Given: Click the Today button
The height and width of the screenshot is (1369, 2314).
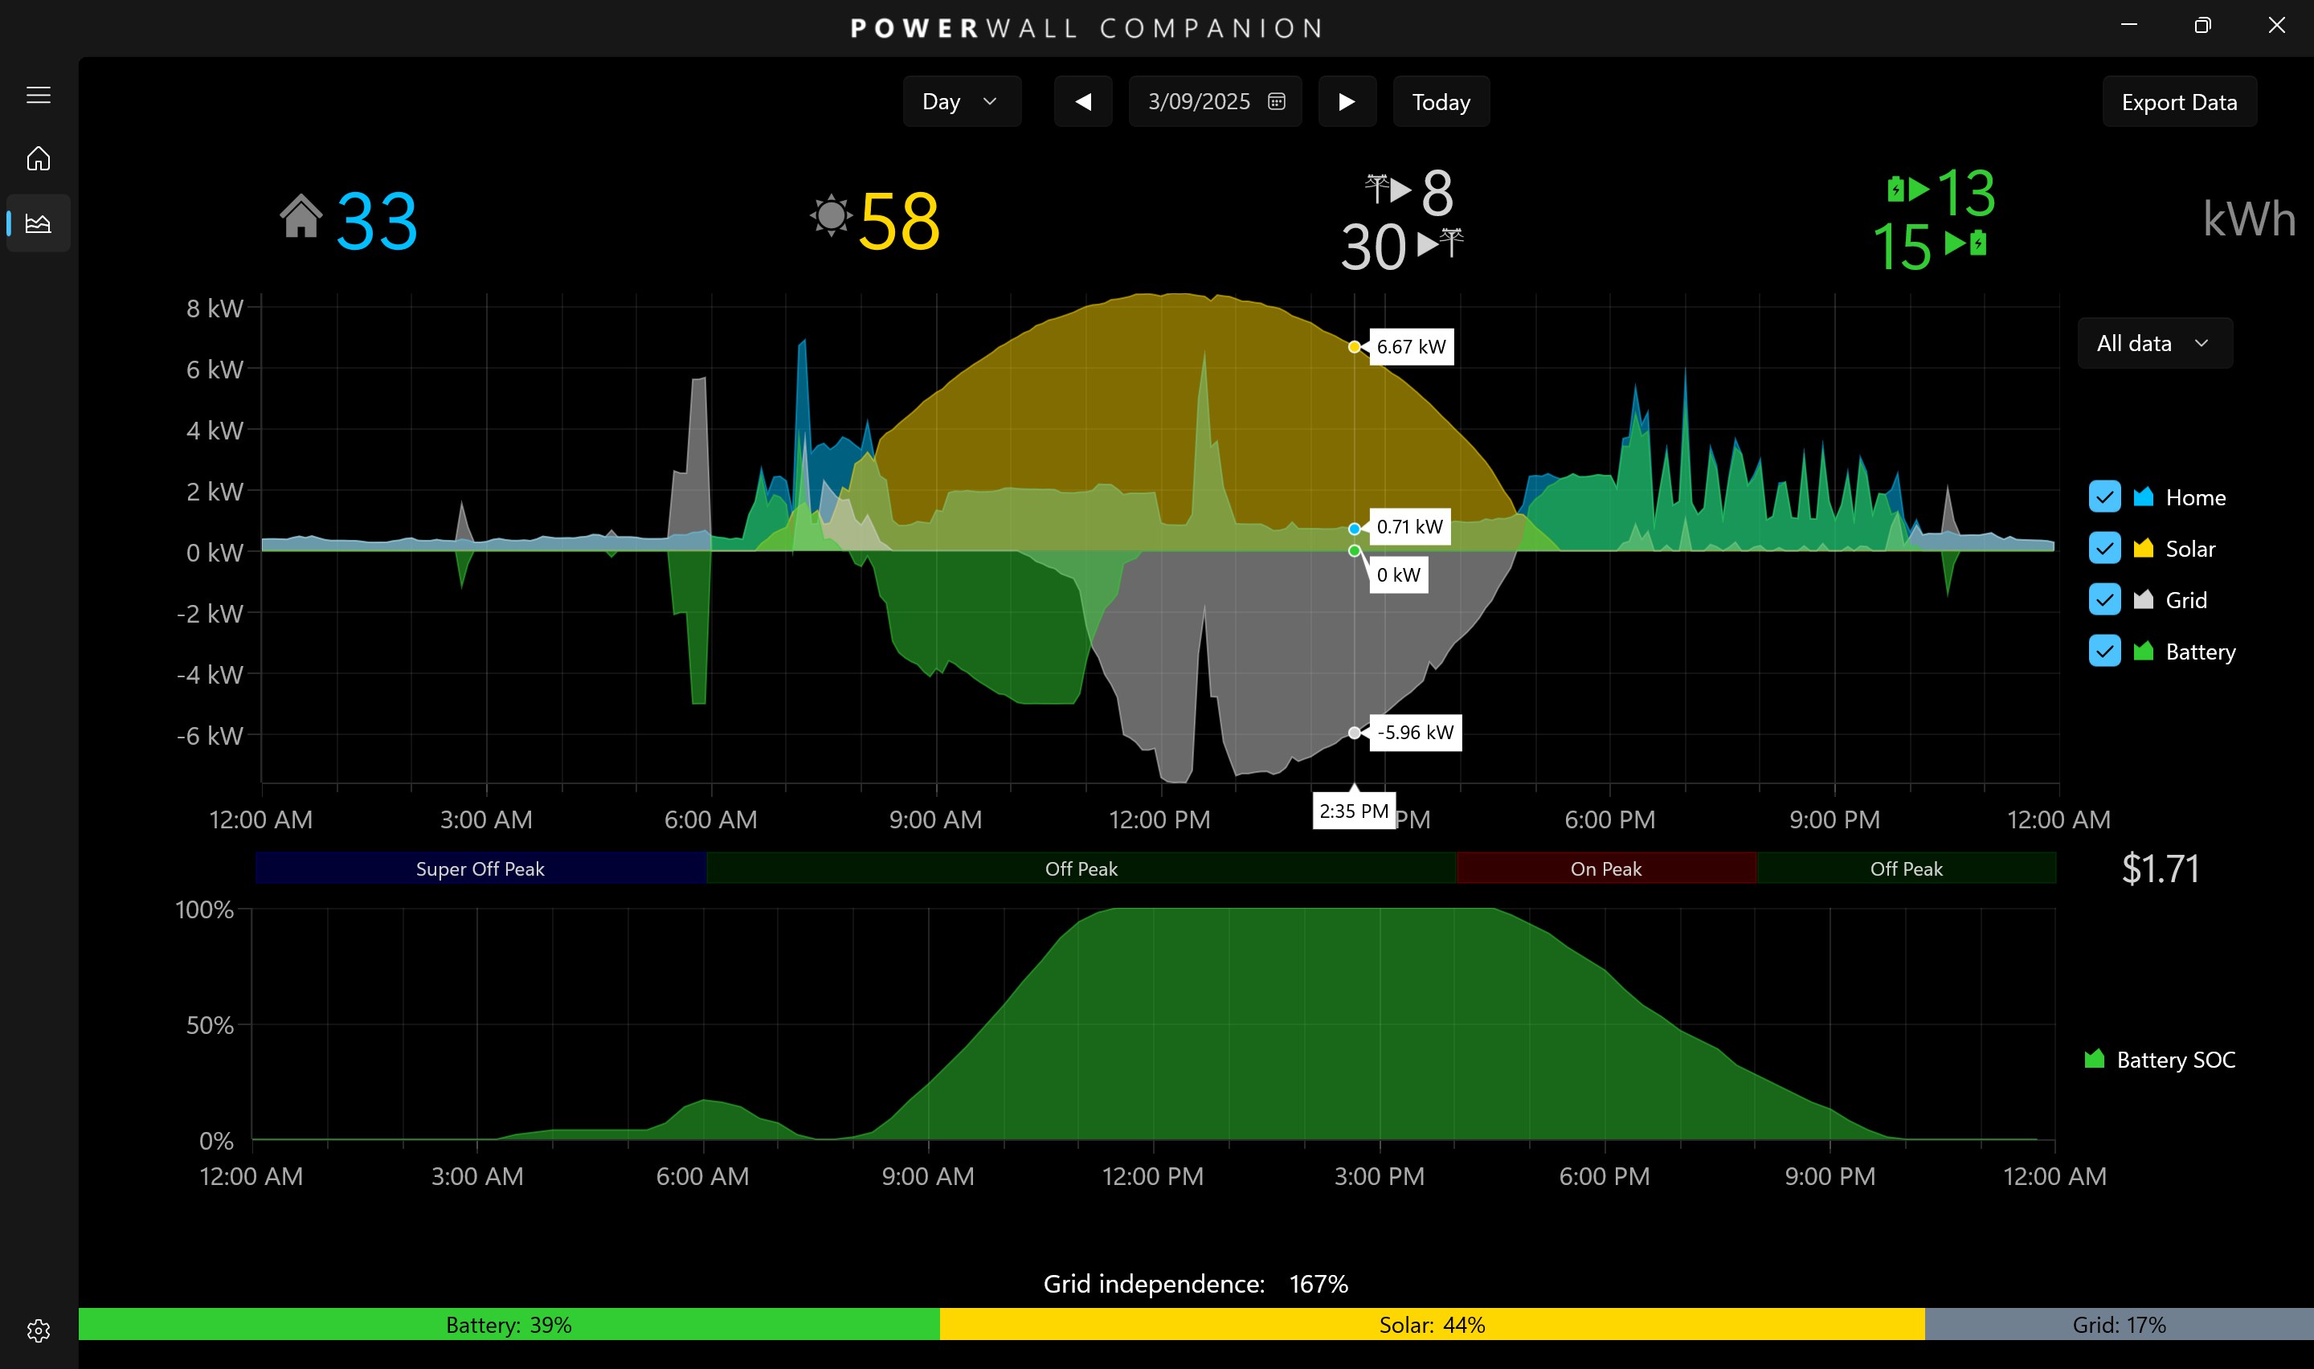Looking at the screenshot, I should coord(1441,101).
